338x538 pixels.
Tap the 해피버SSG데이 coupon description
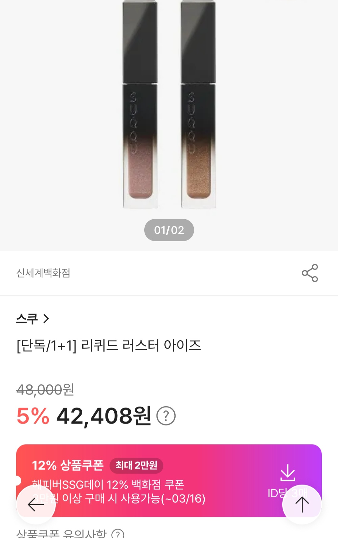click(108, 485)
